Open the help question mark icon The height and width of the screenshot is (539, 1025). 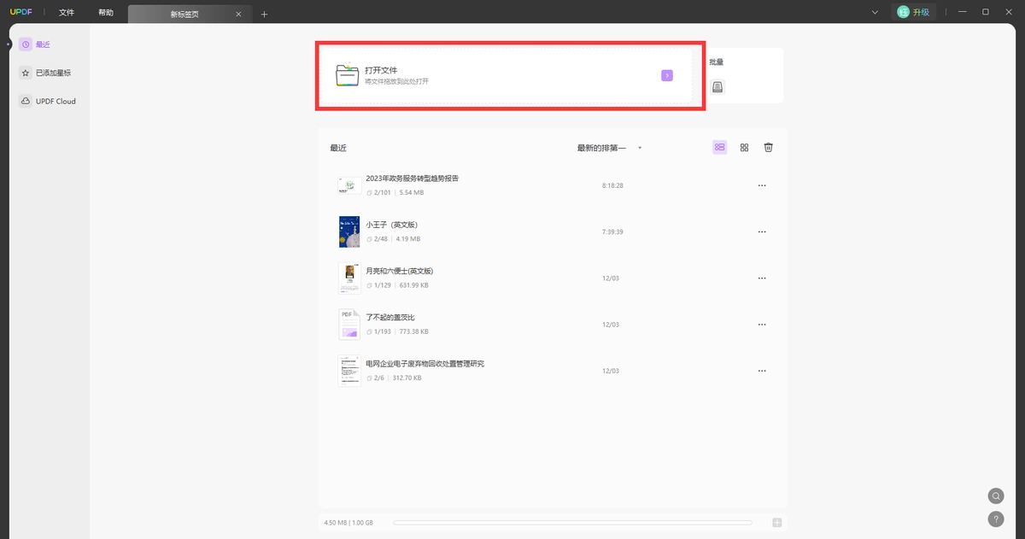(996, 518)
